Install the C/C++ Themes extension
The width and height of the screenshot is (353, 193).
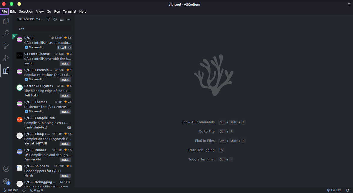coord(65,112)
